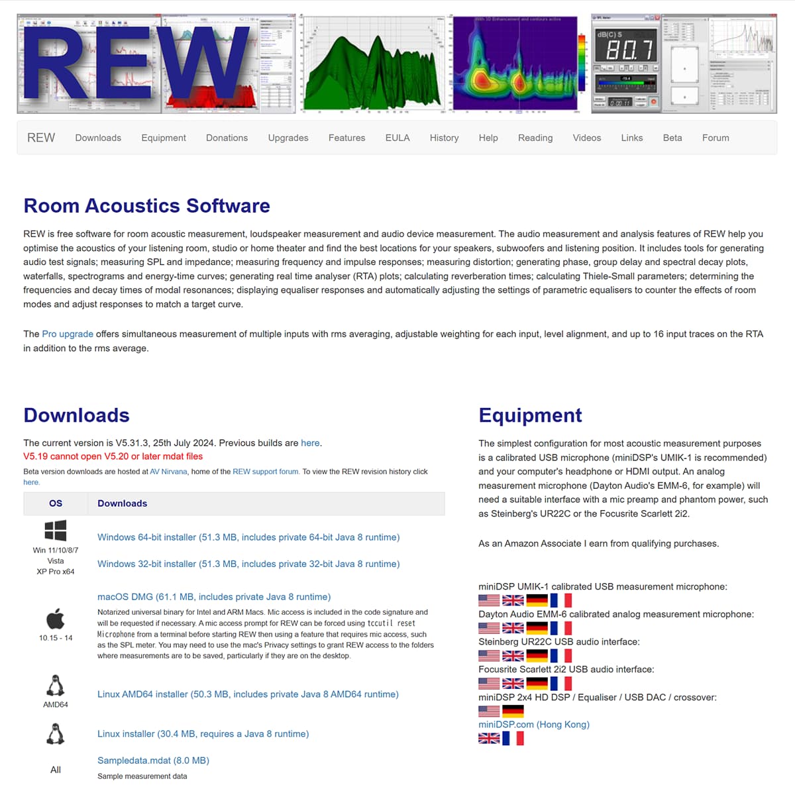
Task: Click the UK flag under Dayton Audio EMM-6
Action: pyautogui.click(x=513, y=628)
